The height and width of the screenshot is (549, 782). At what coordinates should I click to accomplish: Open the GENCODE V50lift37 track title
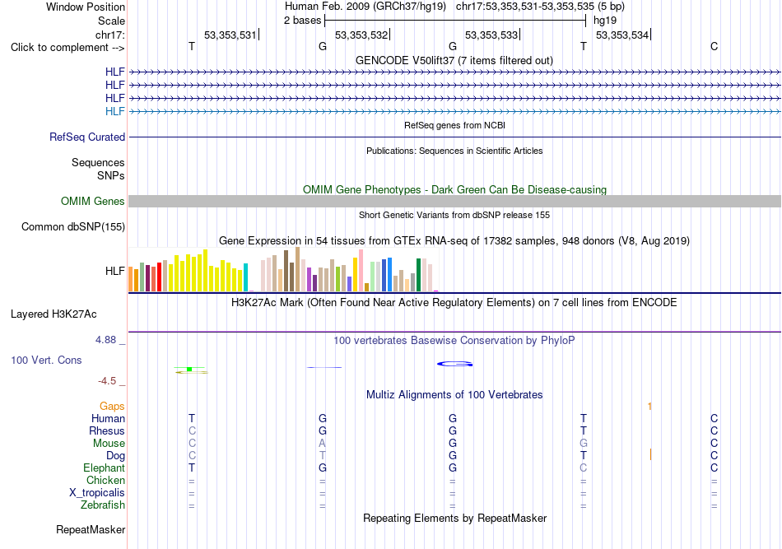pyautogui.click(x=454, y=60)
